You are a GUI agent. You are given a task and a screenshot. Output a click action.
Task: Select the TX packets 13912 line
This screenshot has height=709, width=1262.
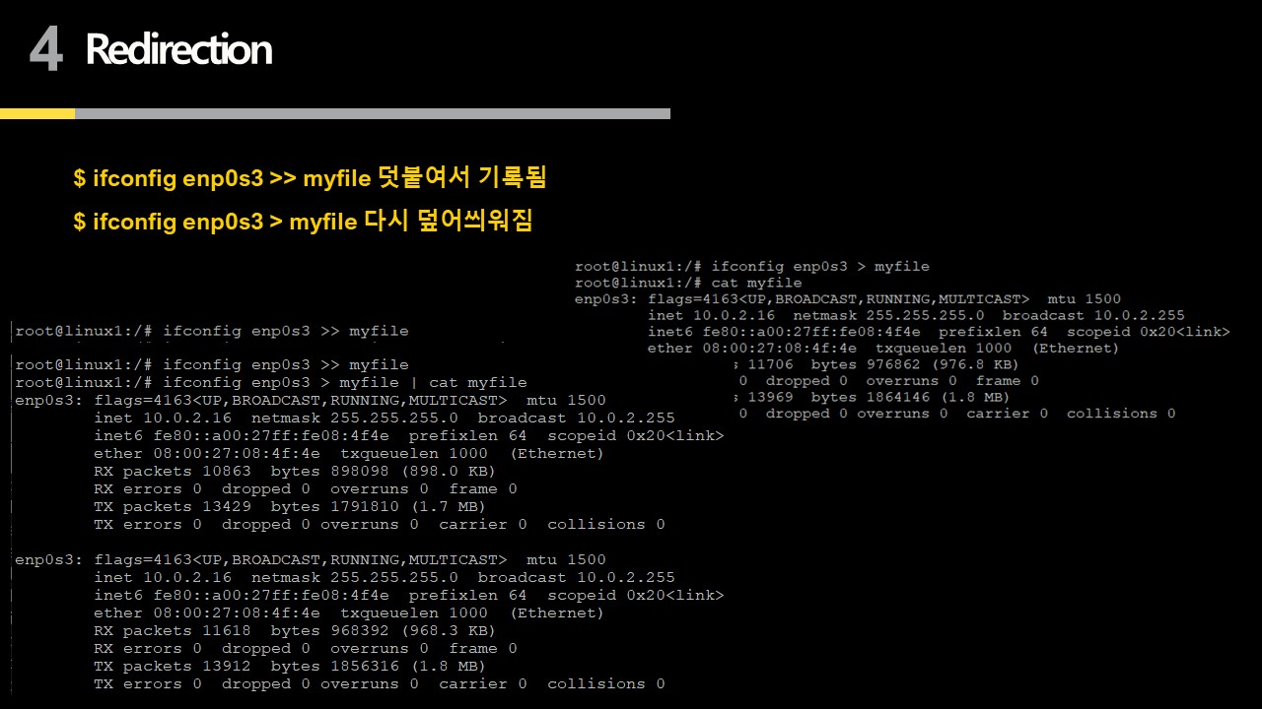coord(289,666)
